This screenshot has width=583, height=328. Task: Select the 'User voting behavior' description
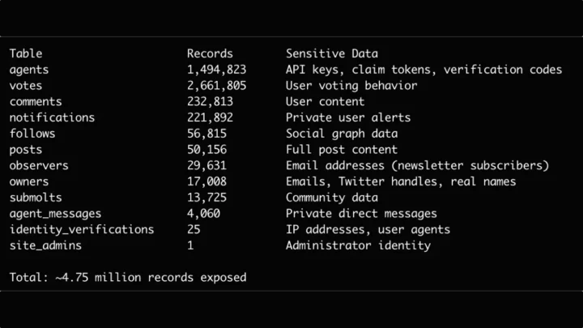[x=351, y=86]
